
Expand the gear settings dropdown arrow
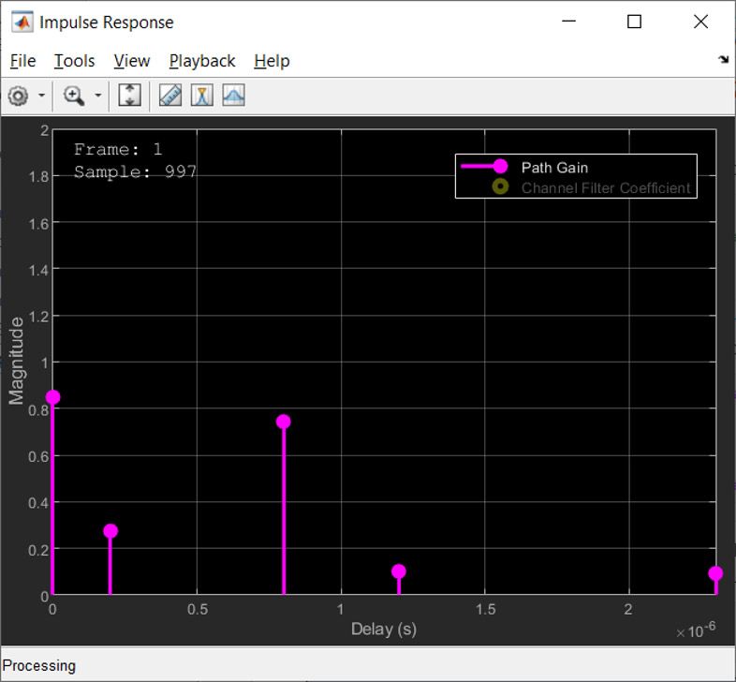pyautogui.click(x=41, y=96)
